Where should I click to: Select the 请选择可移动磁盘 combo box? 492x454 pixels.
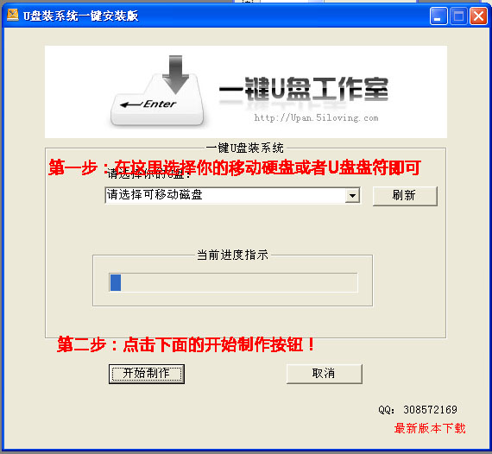coord(232,195)
